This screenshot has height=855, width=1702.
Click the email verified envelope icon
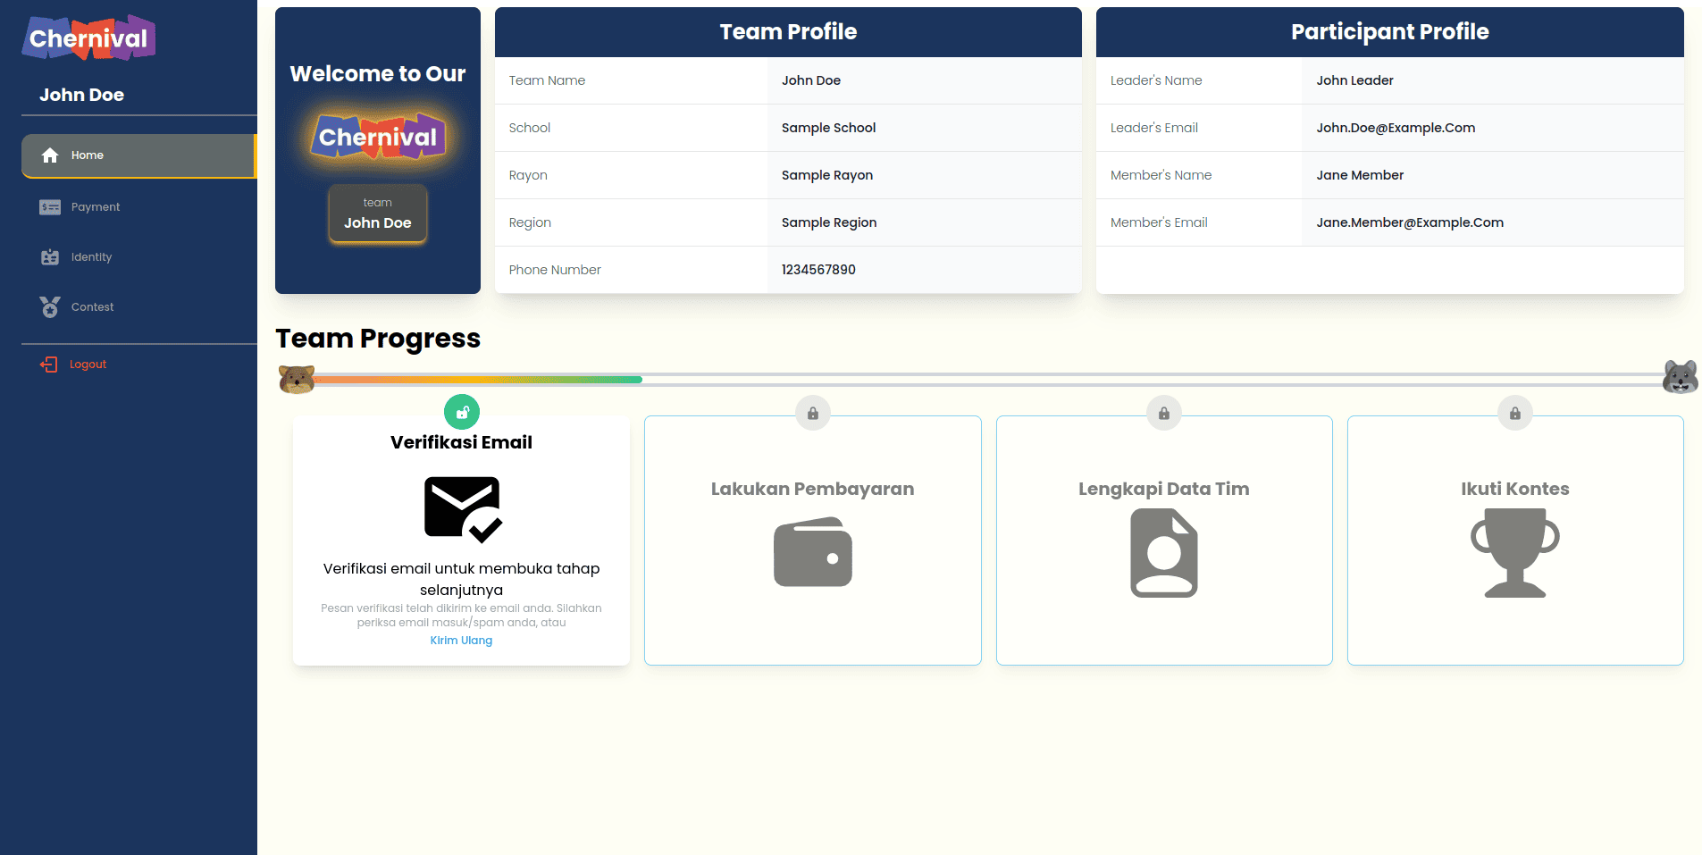(463, 509)
